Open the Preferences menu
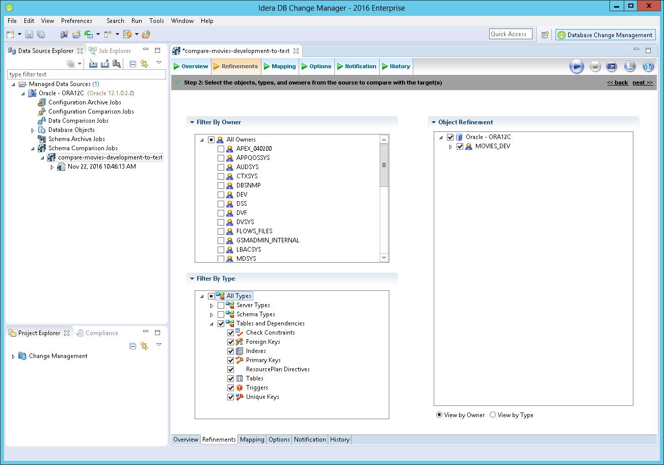664x465 pixels. pyautogui.click(x=76, y=21)
